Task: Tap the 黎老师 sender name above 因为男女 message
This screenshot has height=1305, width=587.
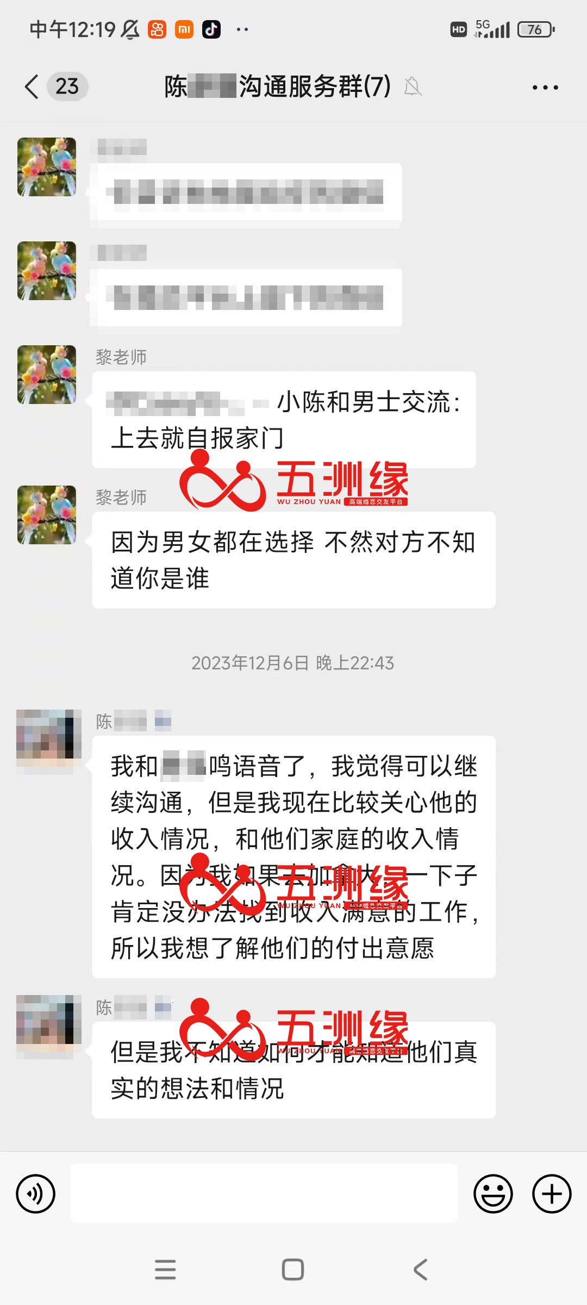Action: point(121,497)
